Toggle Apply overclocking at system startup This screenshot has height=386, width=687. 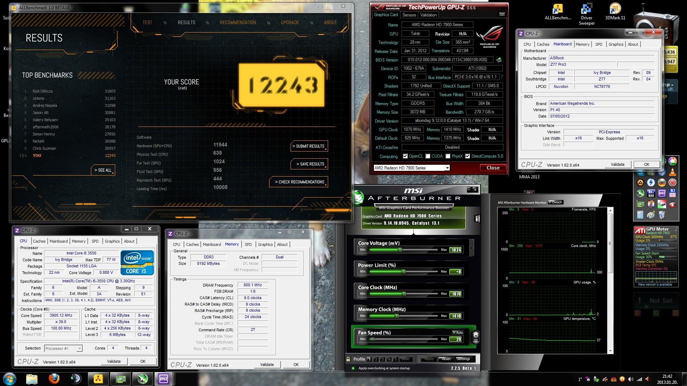[353, 368]
